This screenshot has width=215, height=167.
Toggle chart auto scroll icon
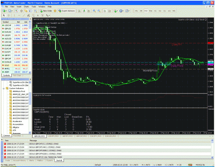[105, 11]
